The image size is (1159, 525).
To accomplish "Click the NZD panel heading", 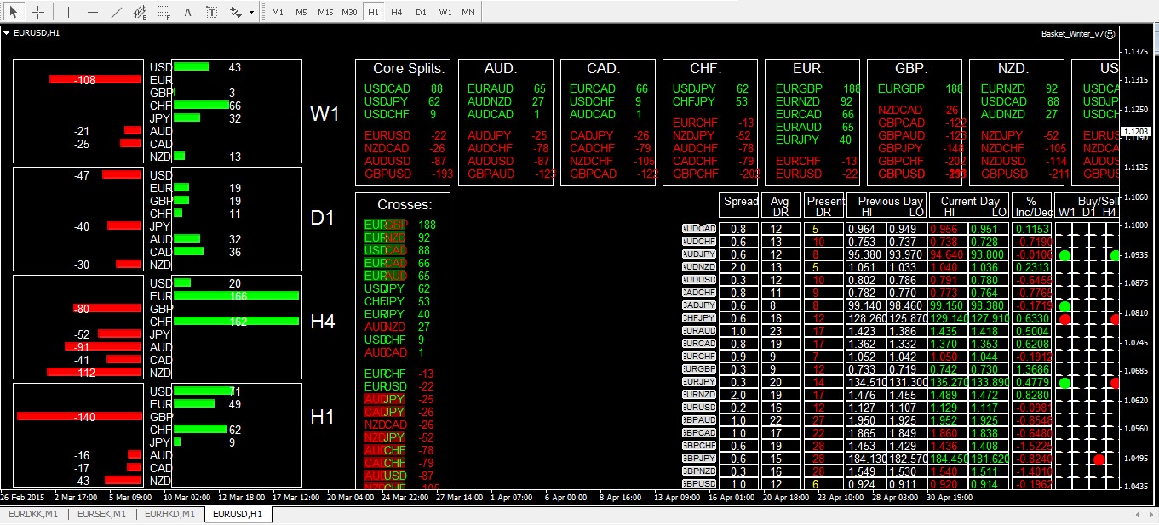I will 1012,69.
